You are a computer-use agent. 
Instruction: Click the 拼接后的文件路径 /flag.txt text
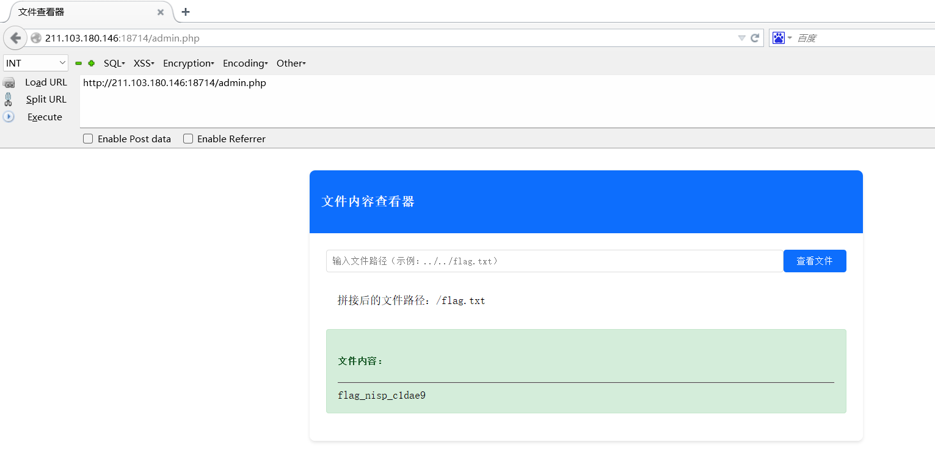point(412,300)
